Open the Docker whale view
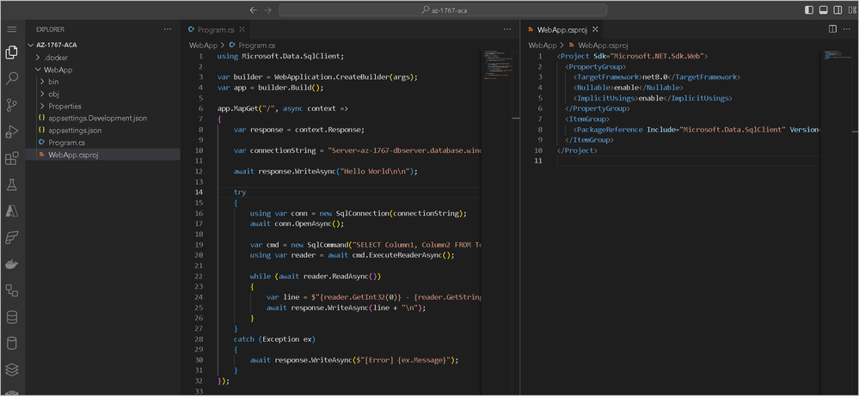 coord(12,264)
